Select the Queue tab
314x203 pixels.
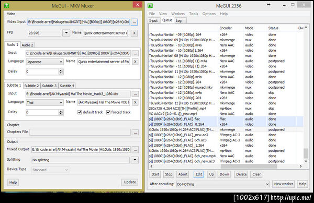(x=167, y=20)
